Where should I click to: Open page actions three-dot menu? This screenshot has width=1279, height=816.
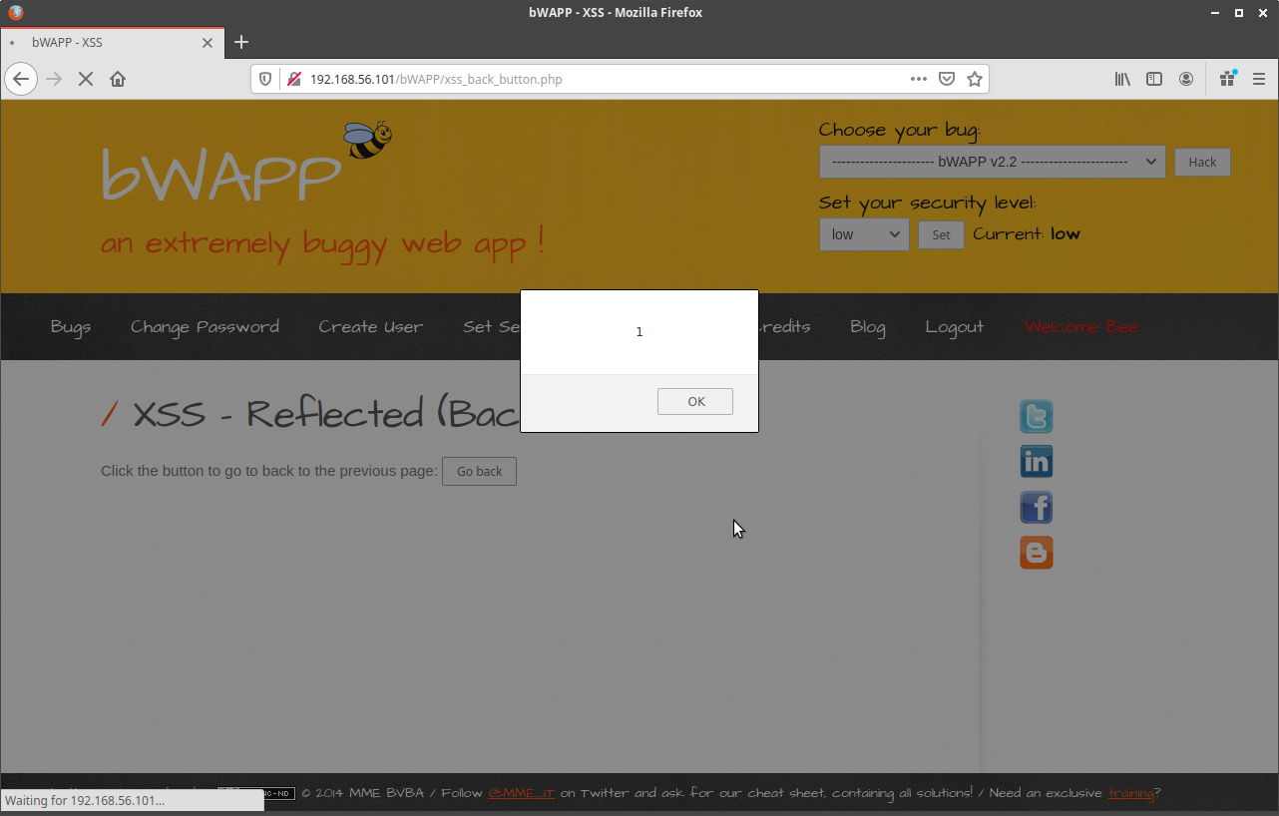point(919,79)
